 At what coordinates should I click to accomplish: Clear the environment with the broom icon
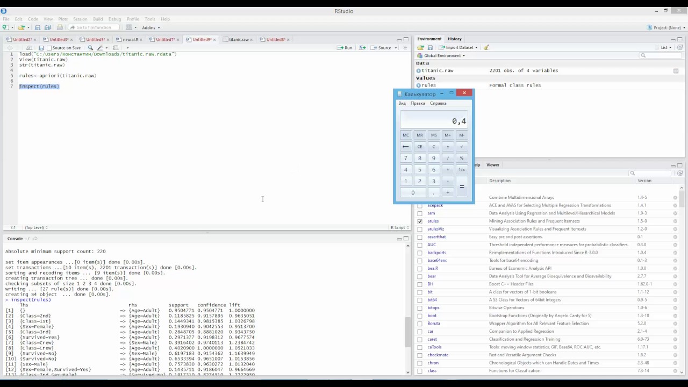tap(486, 47)
